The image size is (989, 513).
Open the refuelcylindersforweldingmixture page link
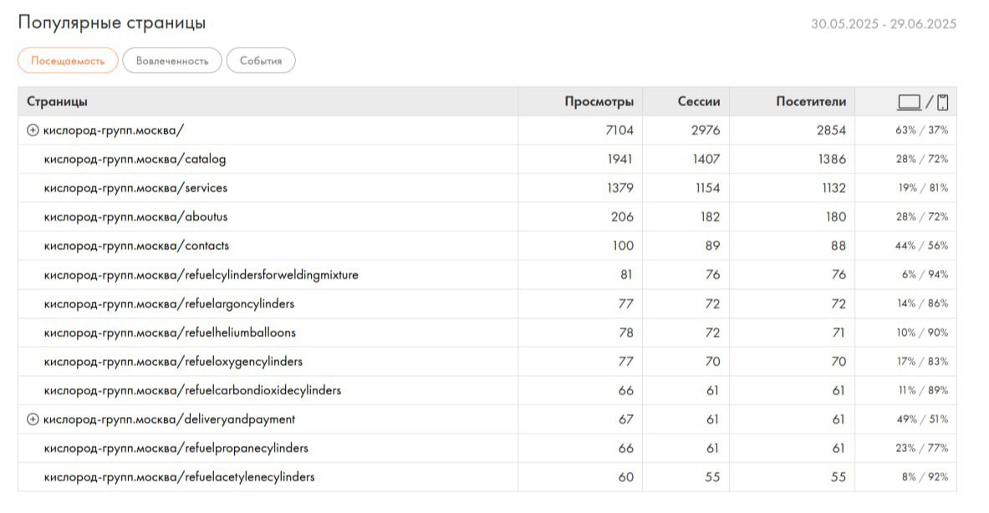(201, 276)
